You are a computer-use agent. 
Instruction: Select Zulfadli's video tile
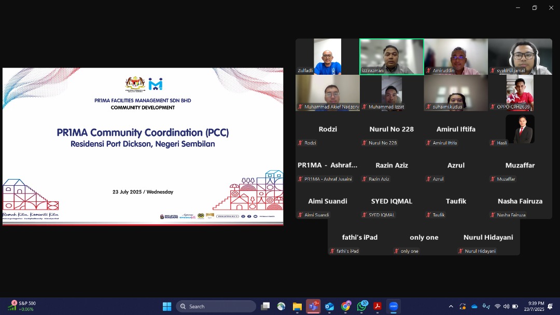click(x=328, y=57)
